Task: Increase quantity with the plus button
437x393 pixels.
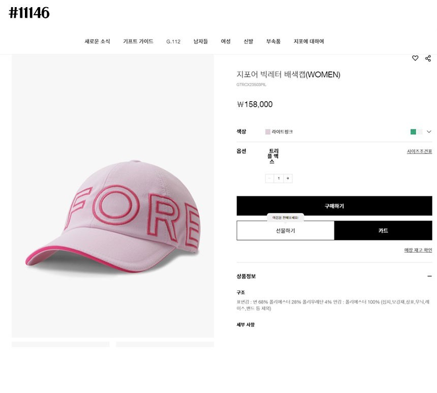Action: 288,178
